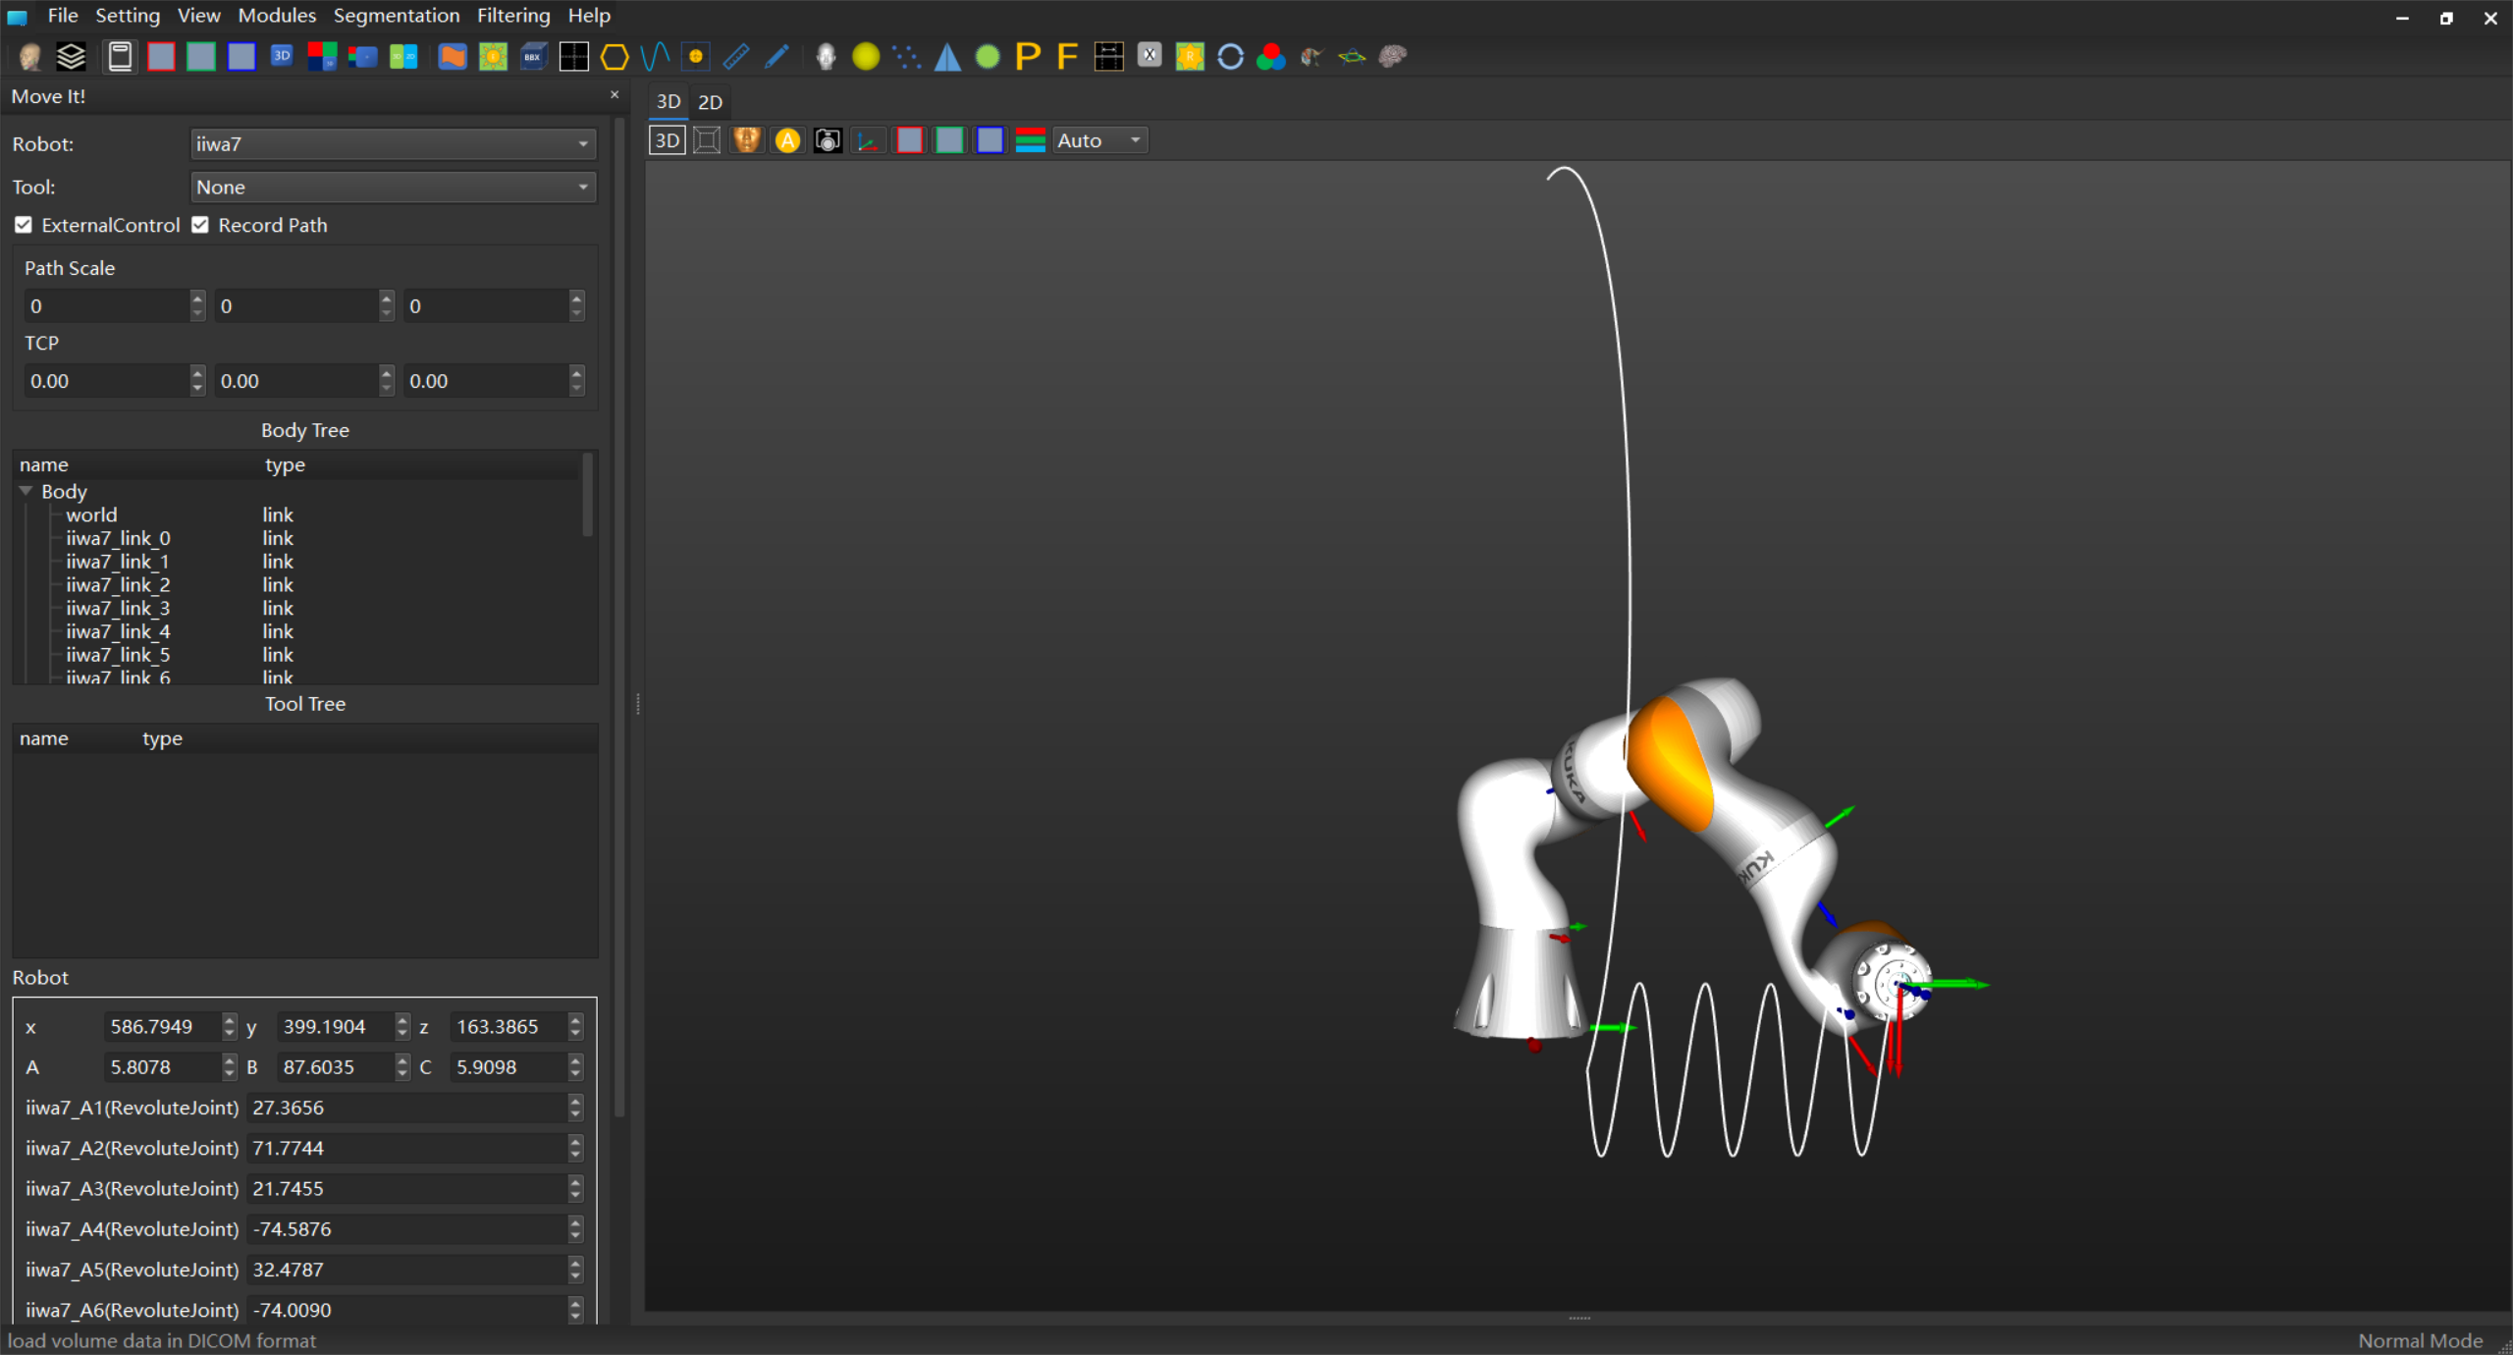Click the camera screenshot icon
Viewport: 2513px width, 1355px height.
tap(828, 140)
